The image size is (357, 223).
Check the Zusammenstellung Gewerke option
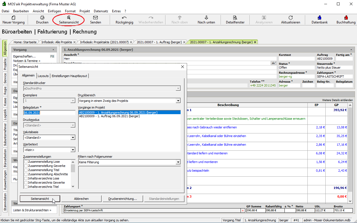[26, 166]
